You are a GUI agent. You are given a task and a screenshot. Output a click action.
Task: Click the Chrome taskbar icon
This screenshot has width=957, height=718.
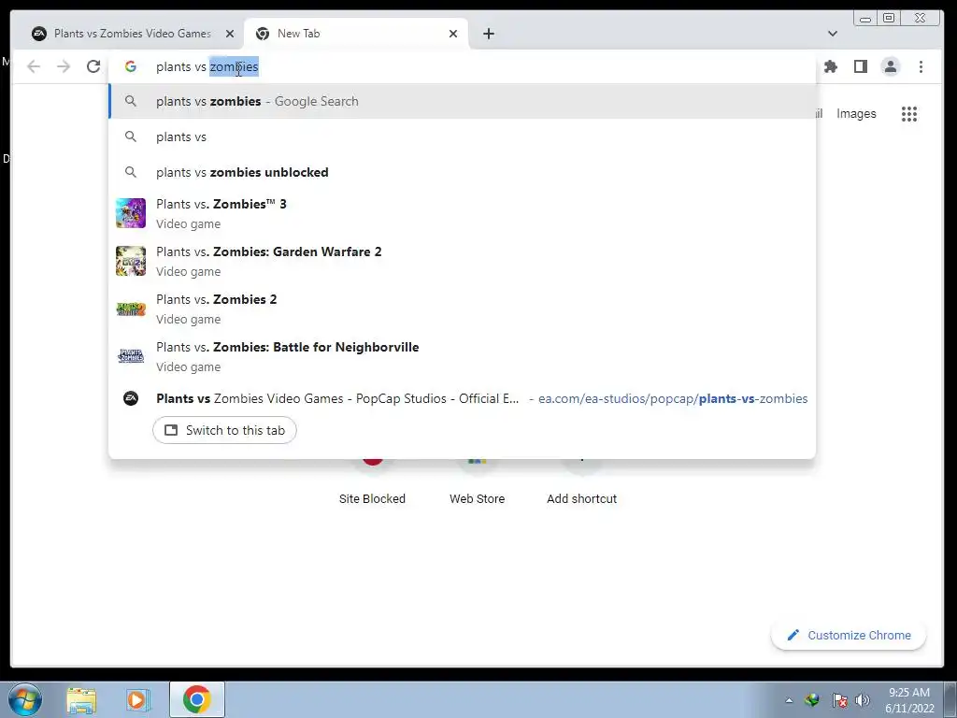196,699
